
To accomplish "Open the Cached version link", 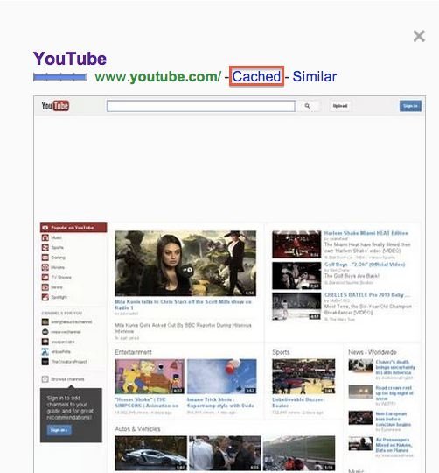I will pyautogui.click(x=256, y=76).
